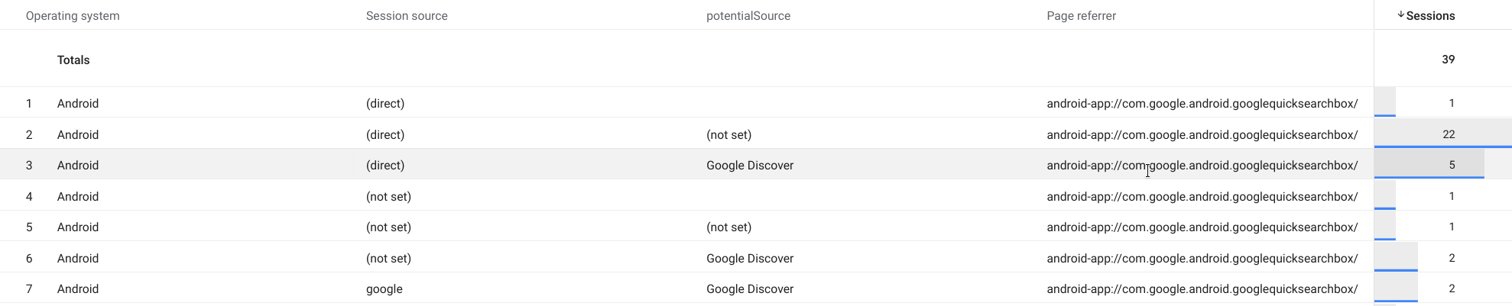The image size is (1512, 306).
Task: Click (direct) session source in row 2
Action: (385, 135)
